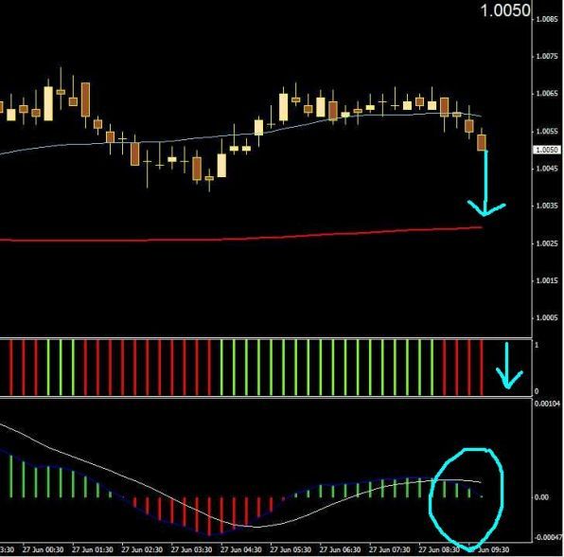
Task: Click the 0.00 level on MACD scale
Action: (x=541, y=497)
